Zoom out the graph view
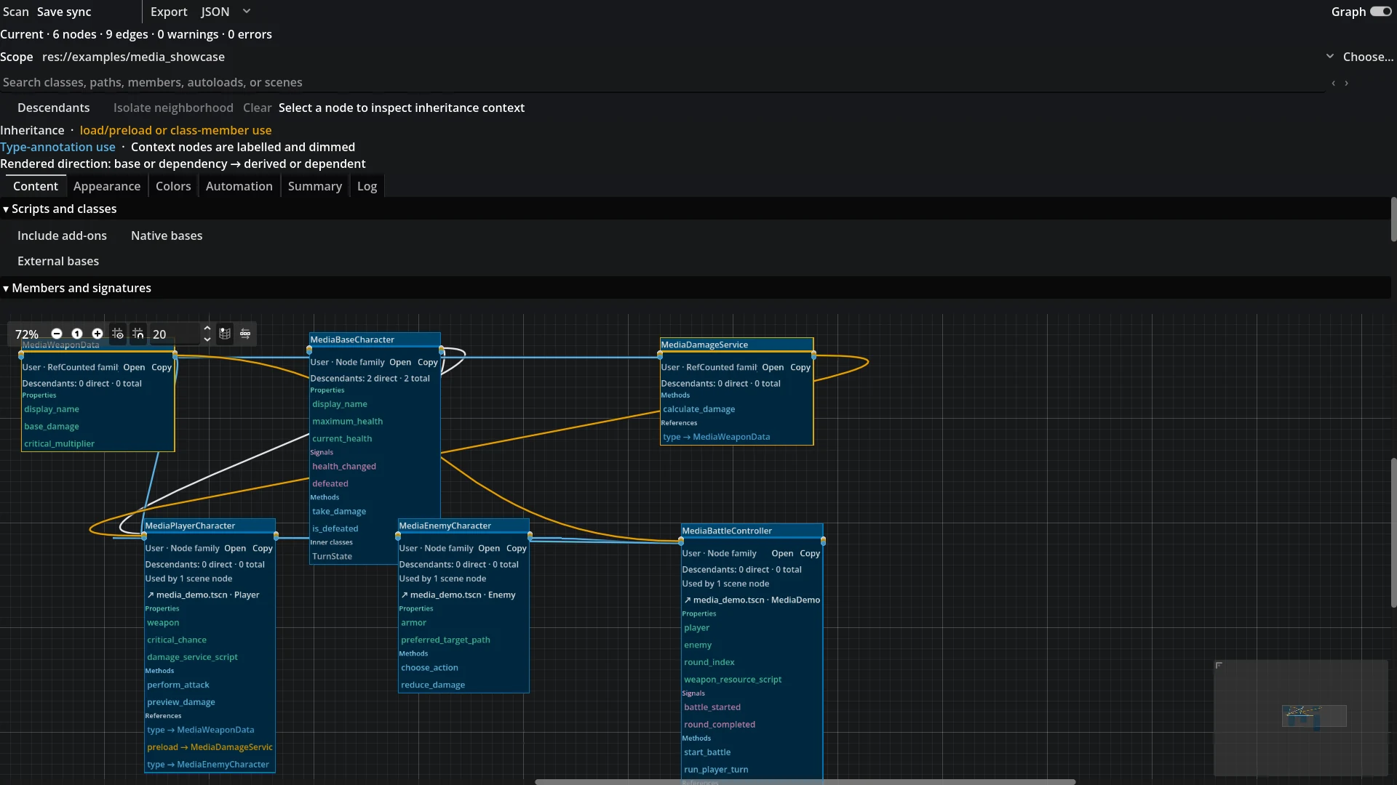This screenshot has width=1397, height=785. [x=57, y=334]
